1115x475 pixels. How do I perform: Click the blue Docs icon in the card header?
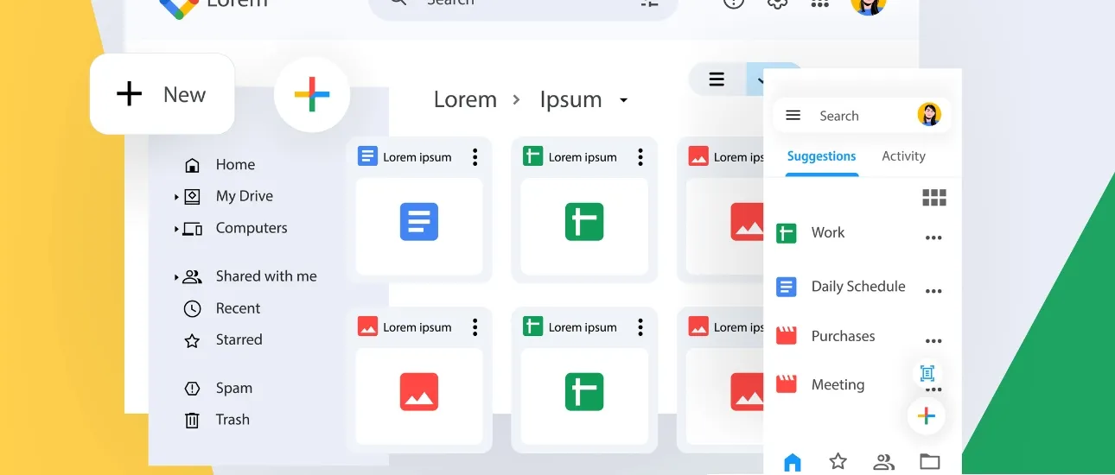(367, 156)
